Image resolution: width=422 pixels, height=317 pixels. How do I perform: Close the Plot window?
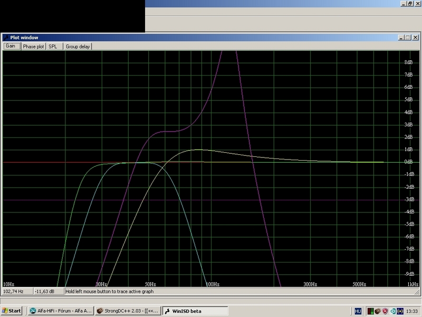[x=415, y=38]
